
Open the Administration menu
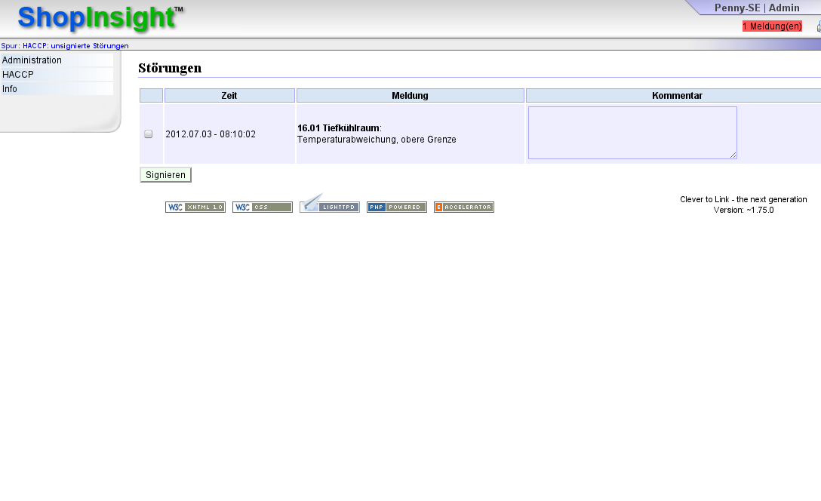pyautogui.click(x=57, y=60)
